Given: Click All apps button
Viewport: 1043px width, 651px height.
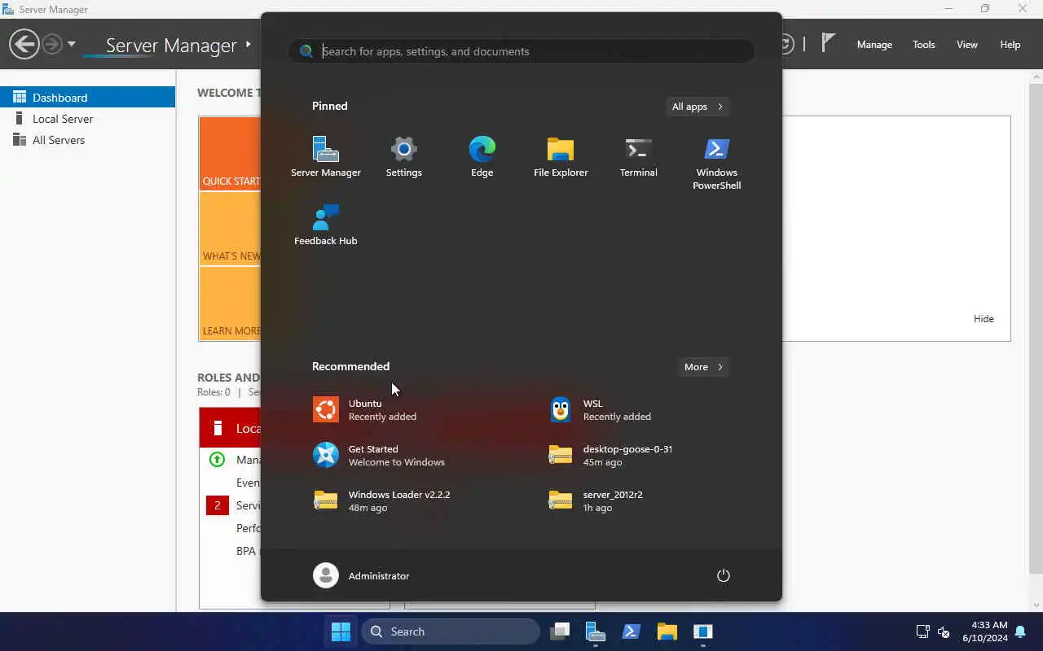Looking at the screenshot, I should tap(698, 107).
